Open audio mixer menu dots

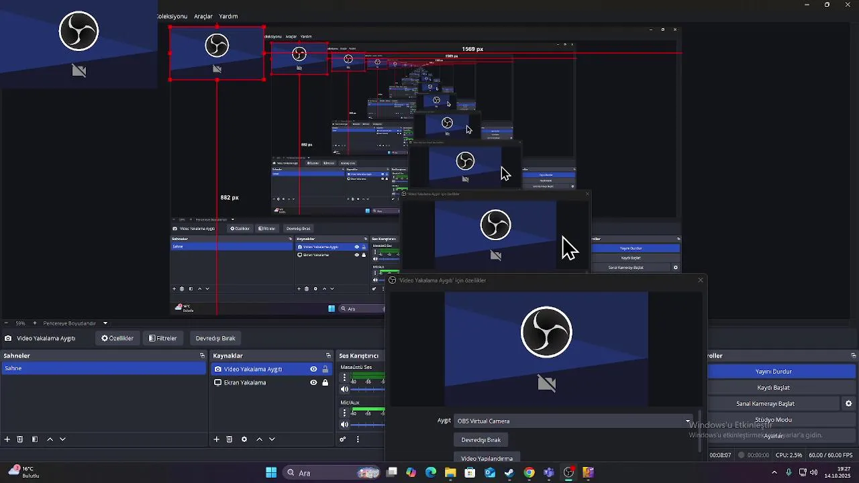pyautogui.click(x=358, y=439)
